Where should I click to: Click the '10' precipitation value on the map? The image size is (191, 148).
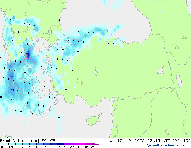pyautogui.click(x=12, y=90)
